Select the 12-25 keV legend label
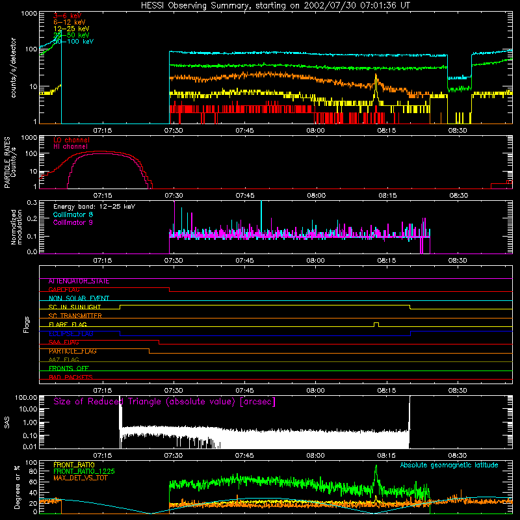The height and width of the screenshot is (520, 520). click(71, 29)
